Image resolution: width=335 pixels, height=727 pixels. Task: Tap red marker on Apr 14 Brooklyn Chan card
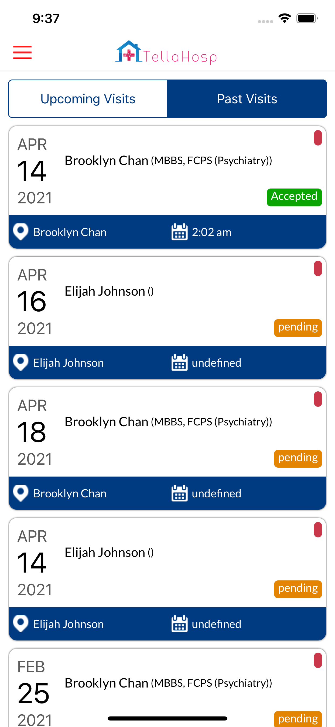point(318,138)
